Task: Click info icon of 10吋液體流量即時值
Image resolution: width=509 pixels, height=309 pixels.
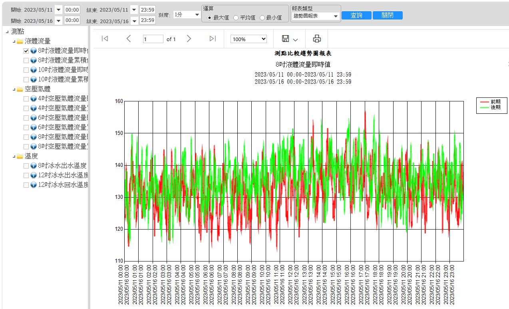Action: pyautogui.click(x=34, y=70)
